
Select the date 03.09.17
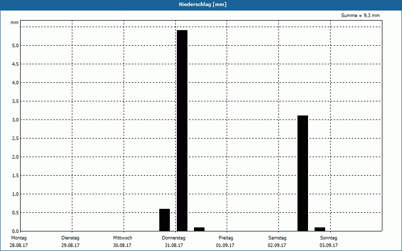[329, 245]
